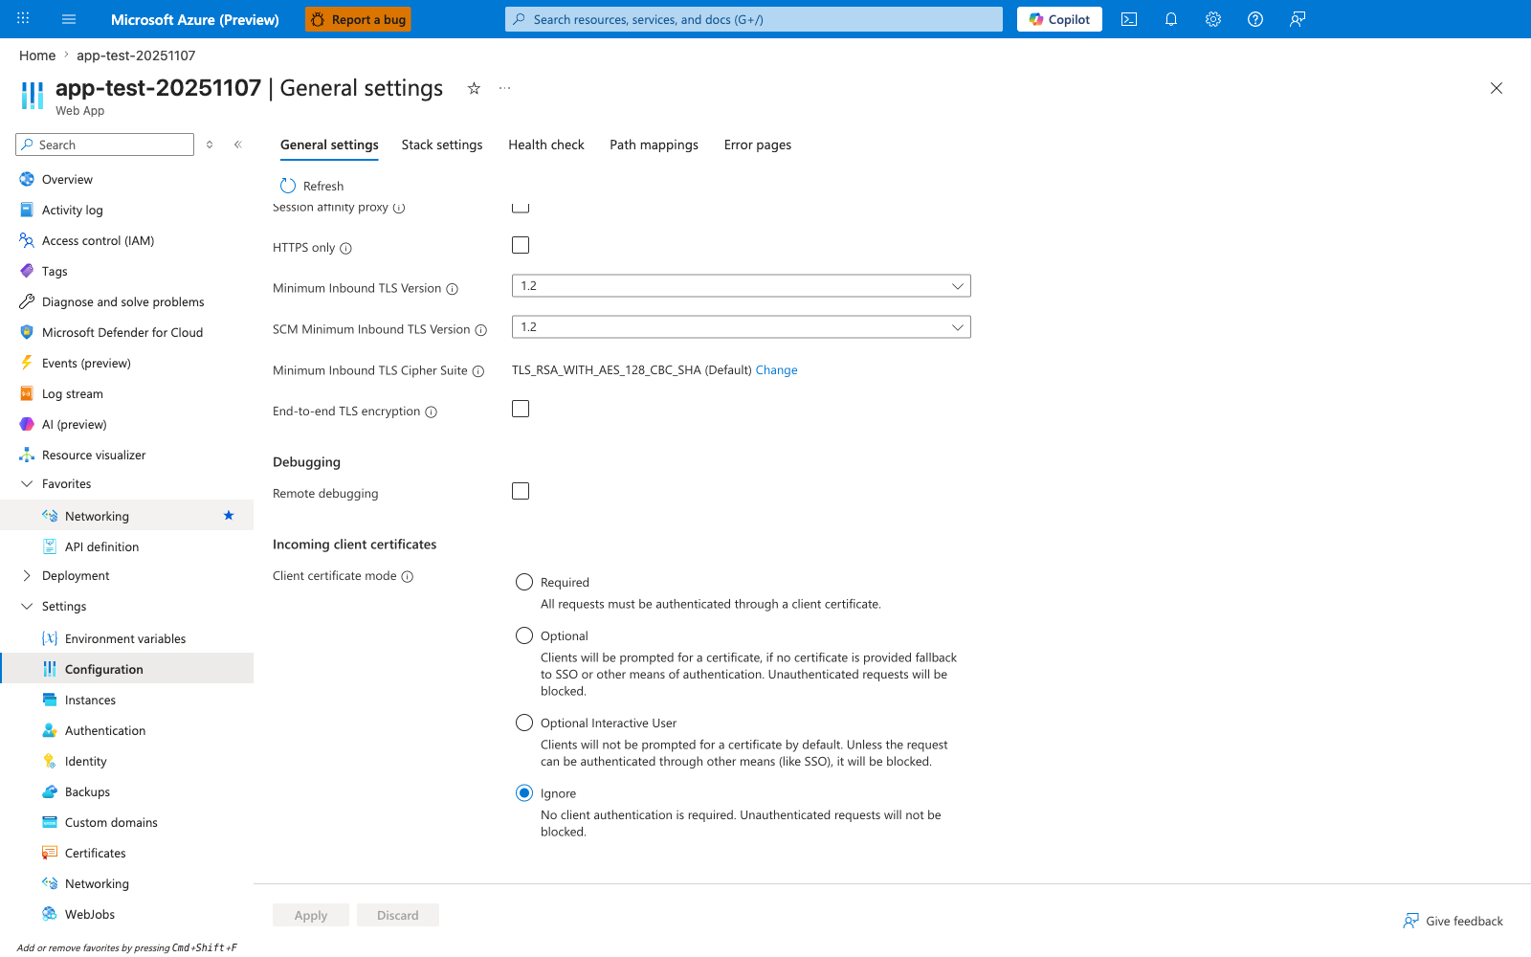Image resolution: width=1531 pixels, height=957 pixels.
Task: Click the Refresh button
Action: (312, 186)
